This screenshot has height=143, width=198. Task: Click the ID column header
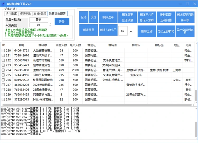pyautogui.click(x=4, y=45)
